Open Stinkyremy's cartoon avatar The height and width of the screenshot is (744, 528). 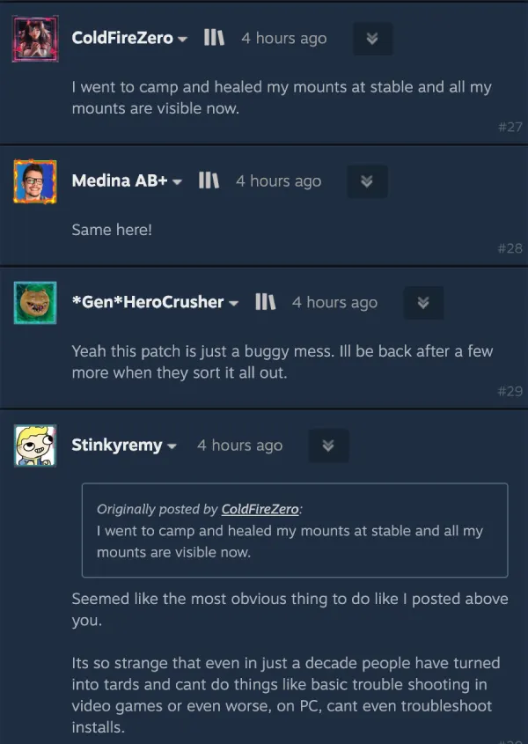tap(35, 446)
